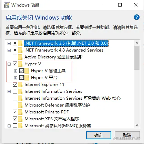This screenshot has height=144, width=144.
Task: Click the Microsoft Defender folder icon
Action: tap(20, 105)
